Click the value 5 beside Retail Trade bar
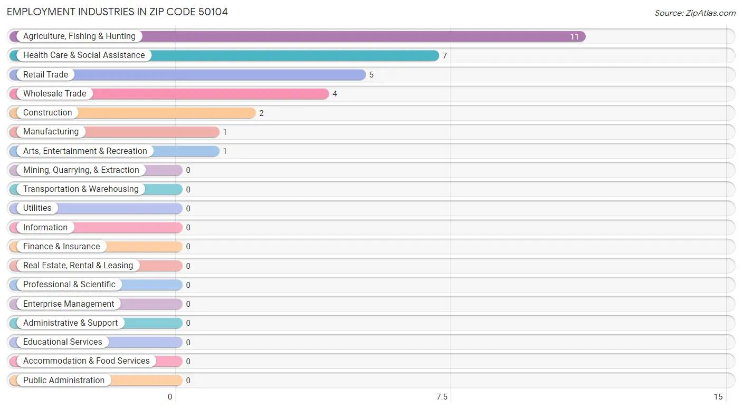The image size is (742, 409). (372, 75)
